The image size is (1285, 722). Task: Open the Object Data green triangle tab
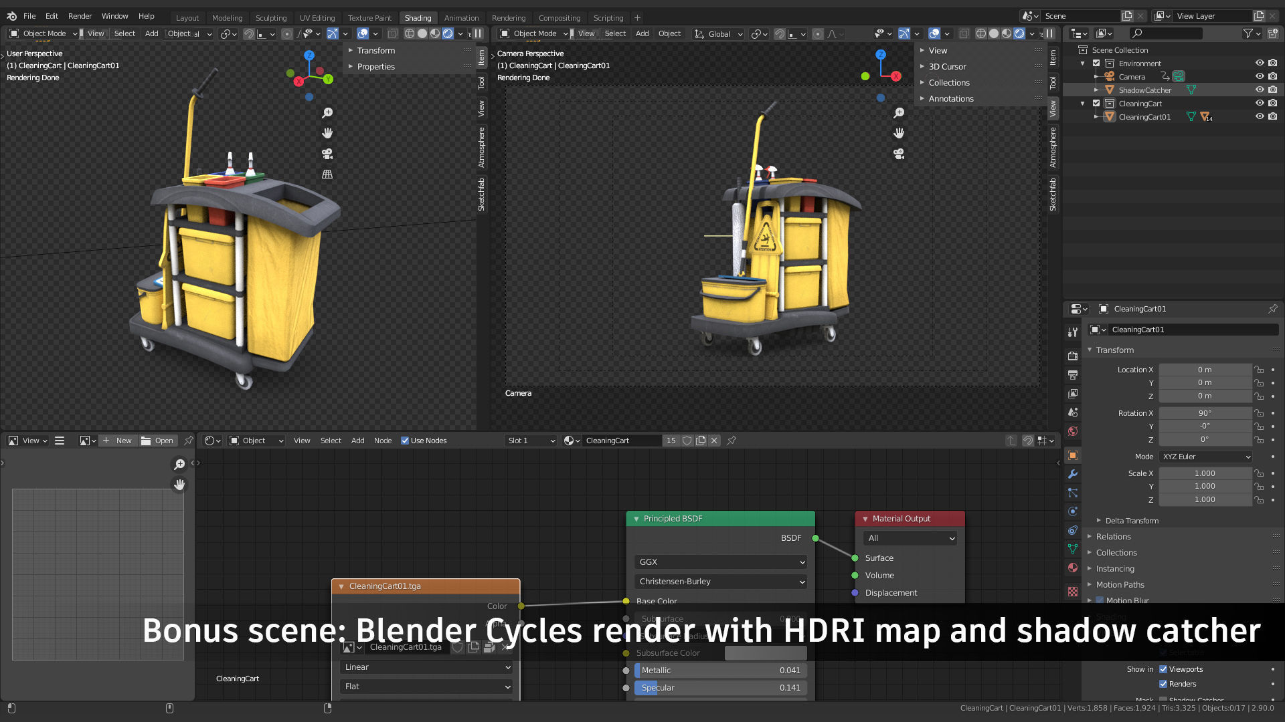coord(1073,549)
